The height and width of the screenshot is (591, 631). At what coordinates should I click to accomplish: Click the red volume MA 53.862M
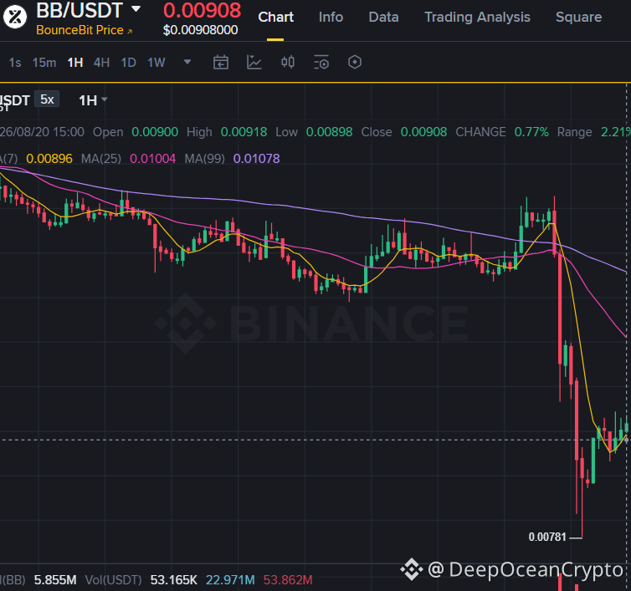point(288,580)
